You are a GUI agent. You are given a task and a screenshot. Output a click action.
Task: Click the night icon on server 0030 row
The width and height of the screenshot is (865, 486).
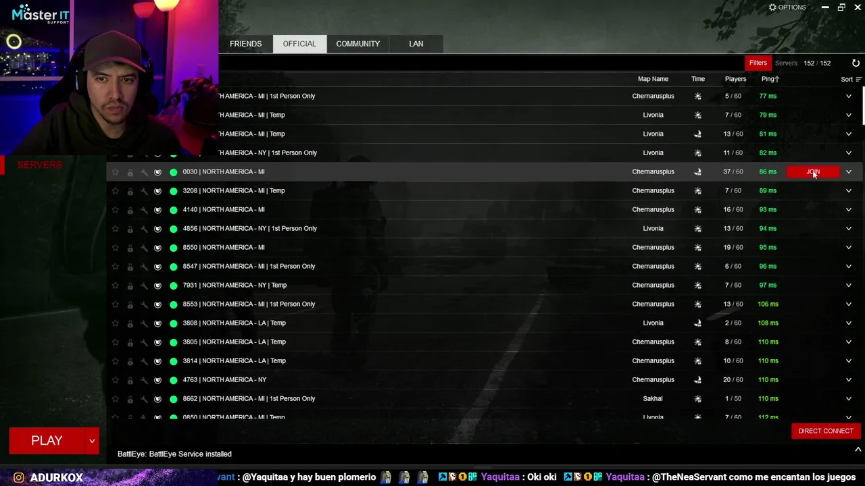(x=698, y=171)
